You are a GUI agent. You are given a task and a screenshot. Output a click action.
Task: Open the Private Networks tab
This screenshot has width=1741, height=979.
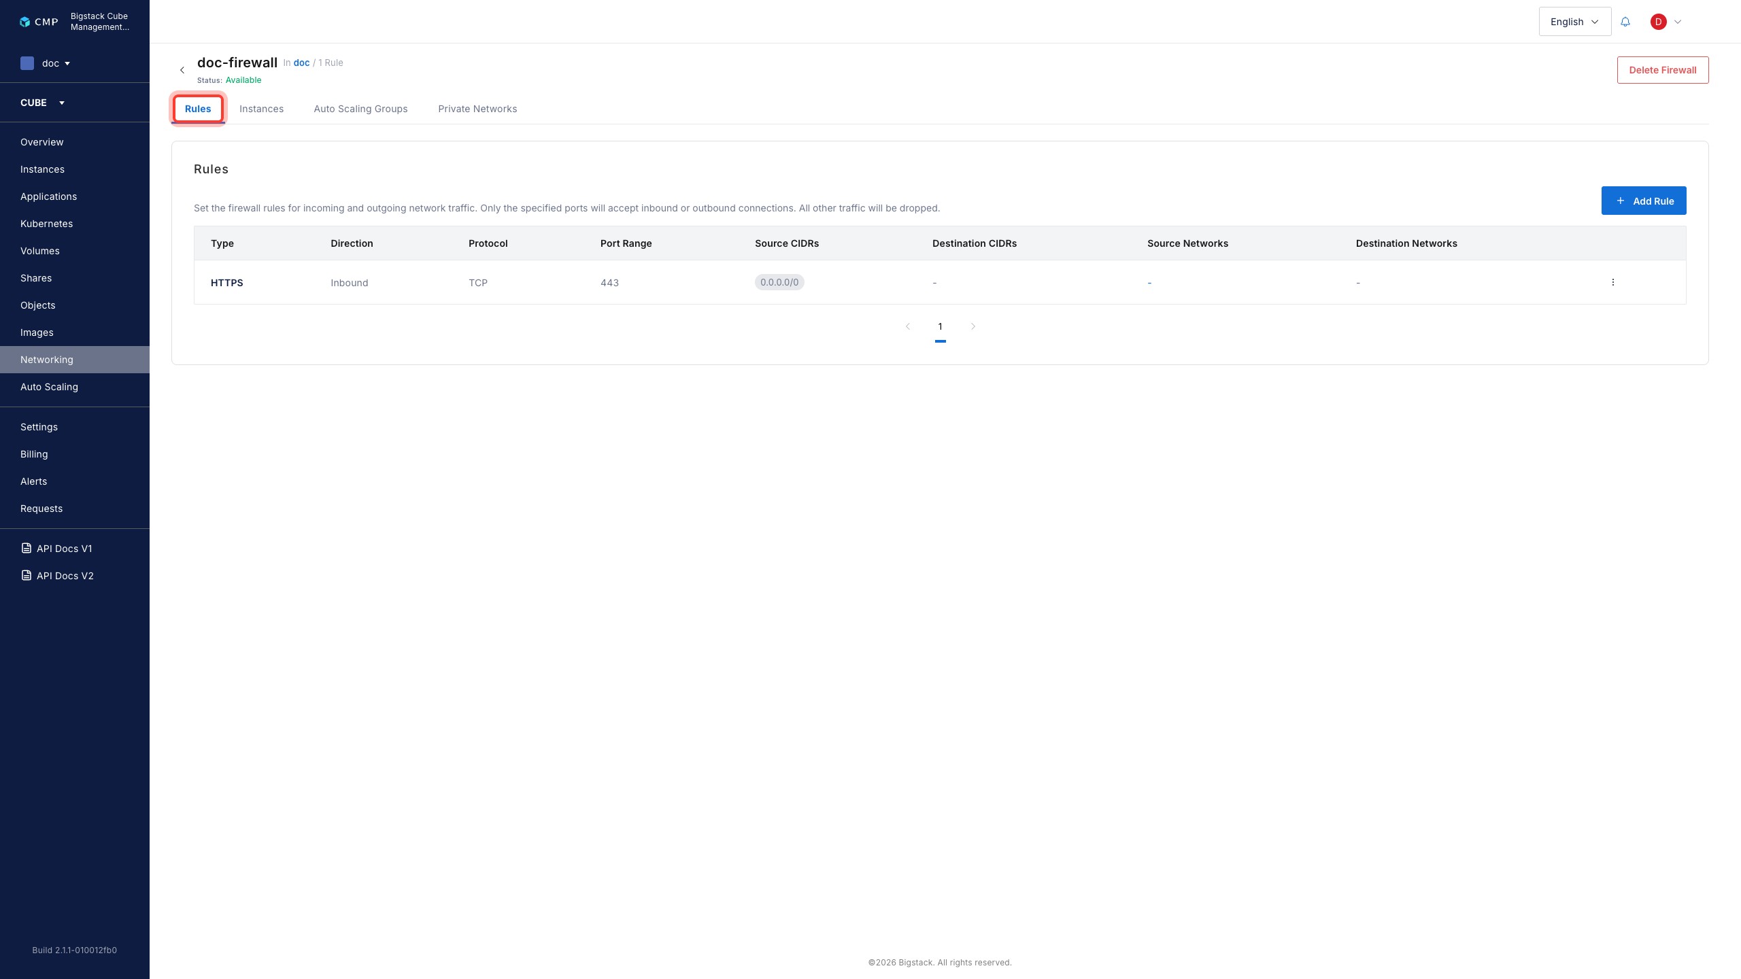[x=477, y=109]
